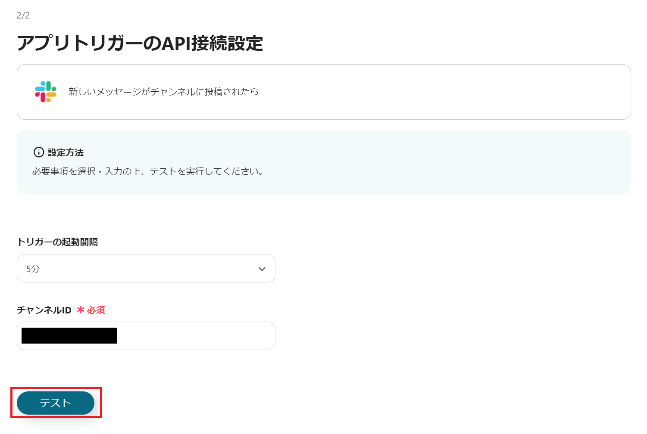
Task: Click the 設定方法 heading in the notice box
Action: click(x=68, y=152)
